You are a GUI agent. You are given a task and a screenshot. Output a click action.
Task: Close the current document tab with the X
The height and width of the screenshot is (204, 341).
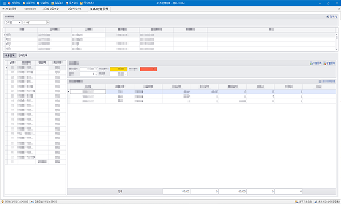click(x=339, y=9)
